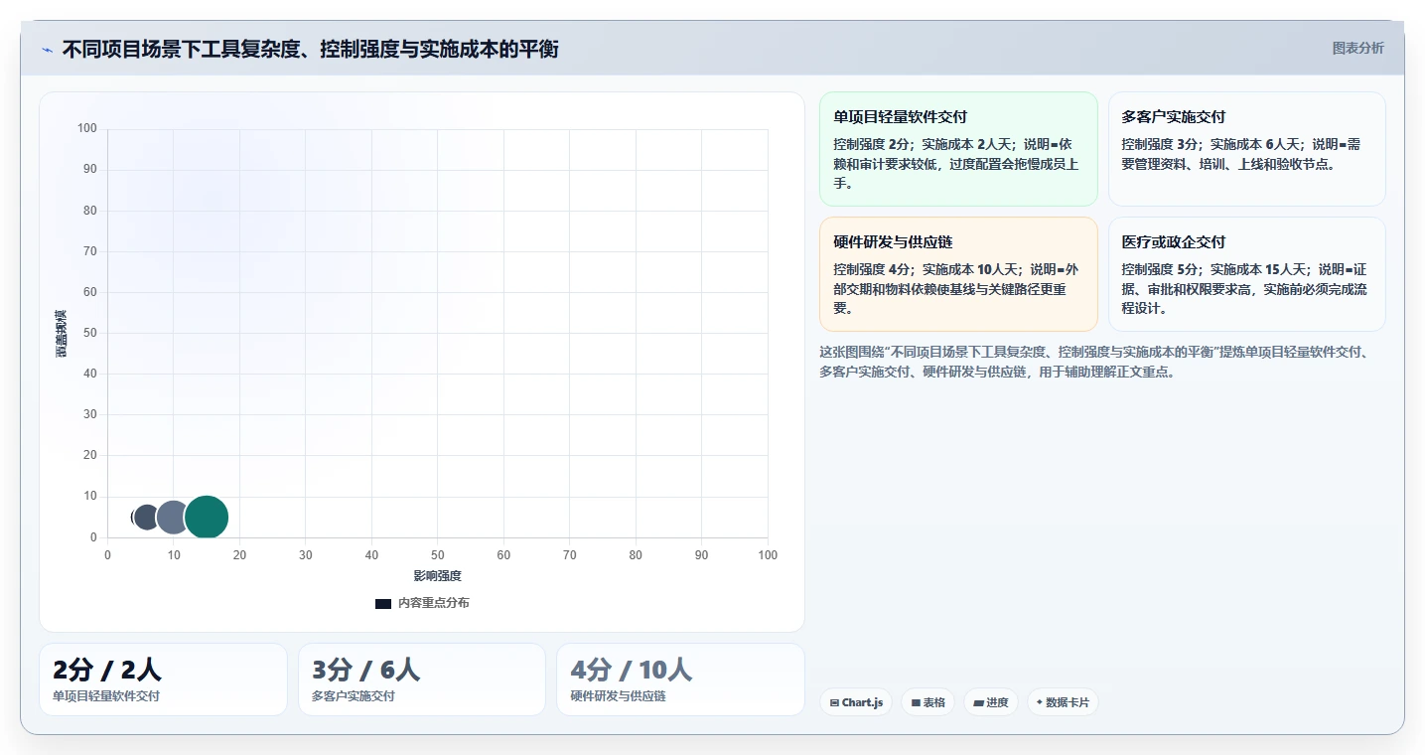Screen dimensions: 1425x755
Task: Open the 单项目轻量软件交付 card
Action: pos(958,149)
